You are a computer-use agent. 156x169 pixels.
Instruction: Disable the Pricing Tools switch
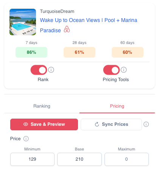pyautogui.click(x=111, y=70)
